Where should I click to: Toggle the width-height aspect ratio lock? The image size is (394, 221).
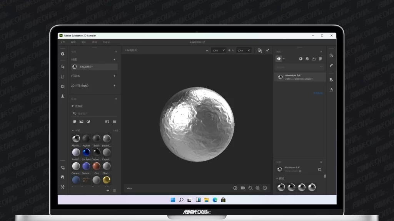point(229,50)
